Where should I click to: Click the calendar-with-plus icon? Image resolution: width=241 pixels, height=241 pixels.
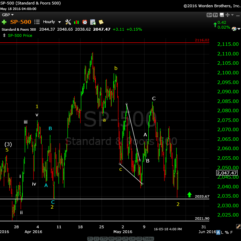pos(93,22)
